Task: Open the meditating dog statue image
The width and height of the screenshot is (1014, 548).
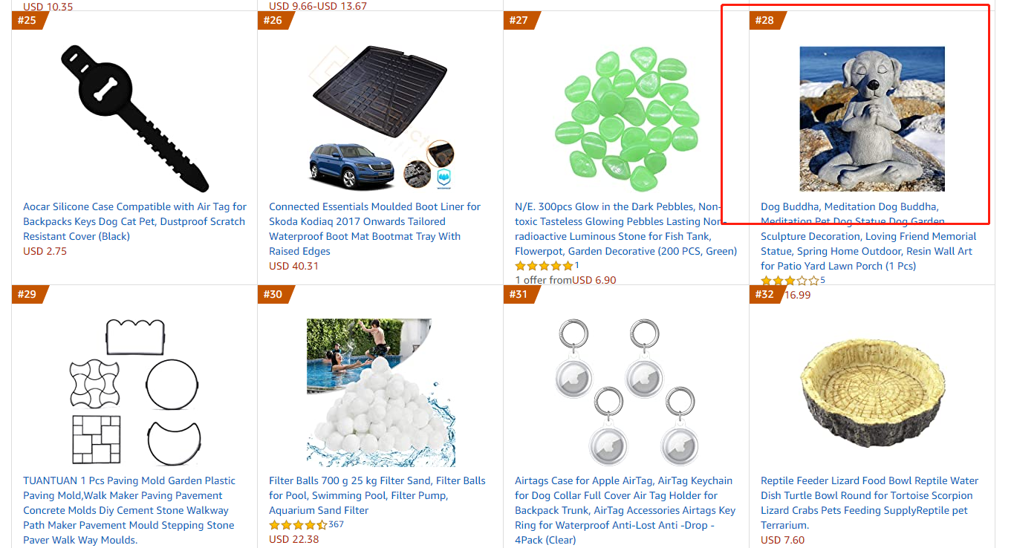Action: click(871, 119)
